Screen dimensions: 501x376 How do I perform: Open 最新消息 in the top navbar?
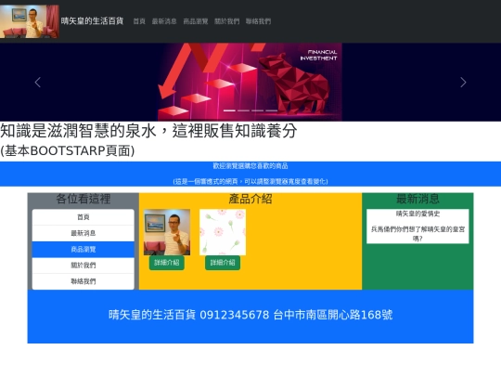coord(164,21)
